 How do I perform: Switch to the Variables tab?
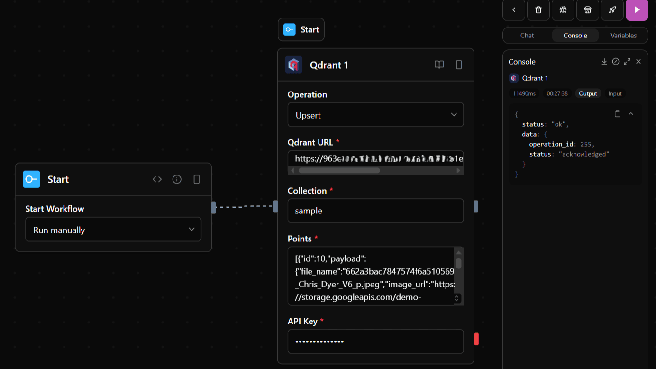point(623,35)
